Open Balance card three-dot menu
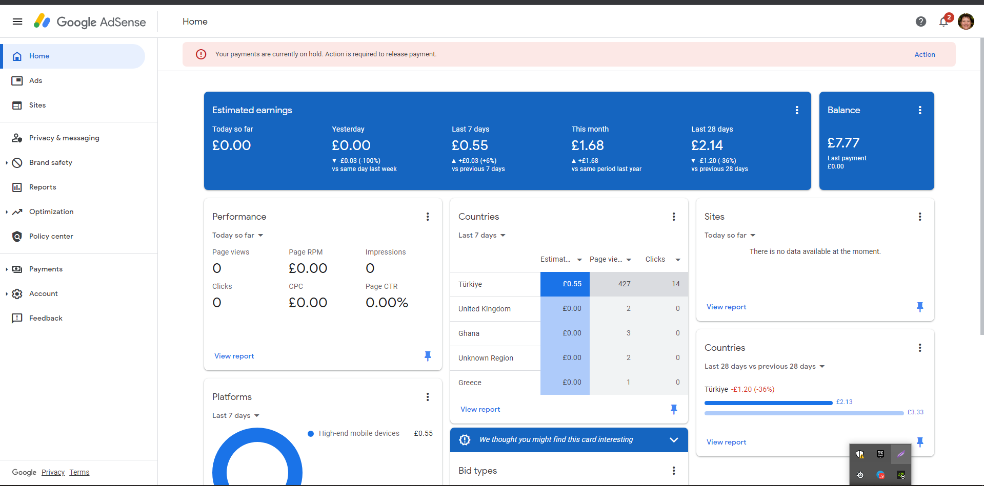 tap(920, 110)
